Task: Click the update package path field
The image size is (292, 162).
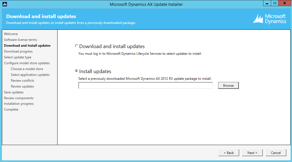Action: (x=145, y=86)
